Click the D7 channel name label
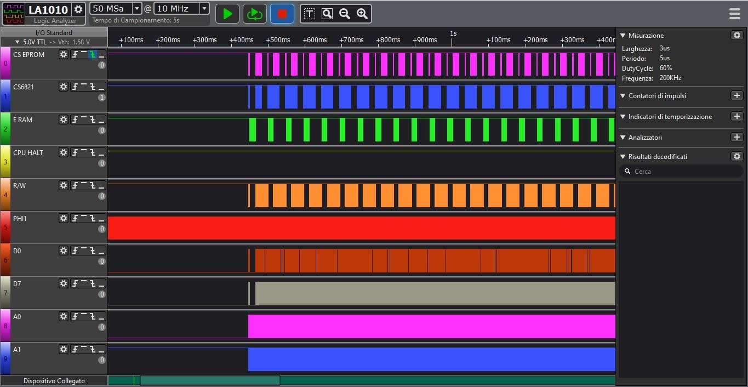748x387 pixels. (x=17, y=283)
